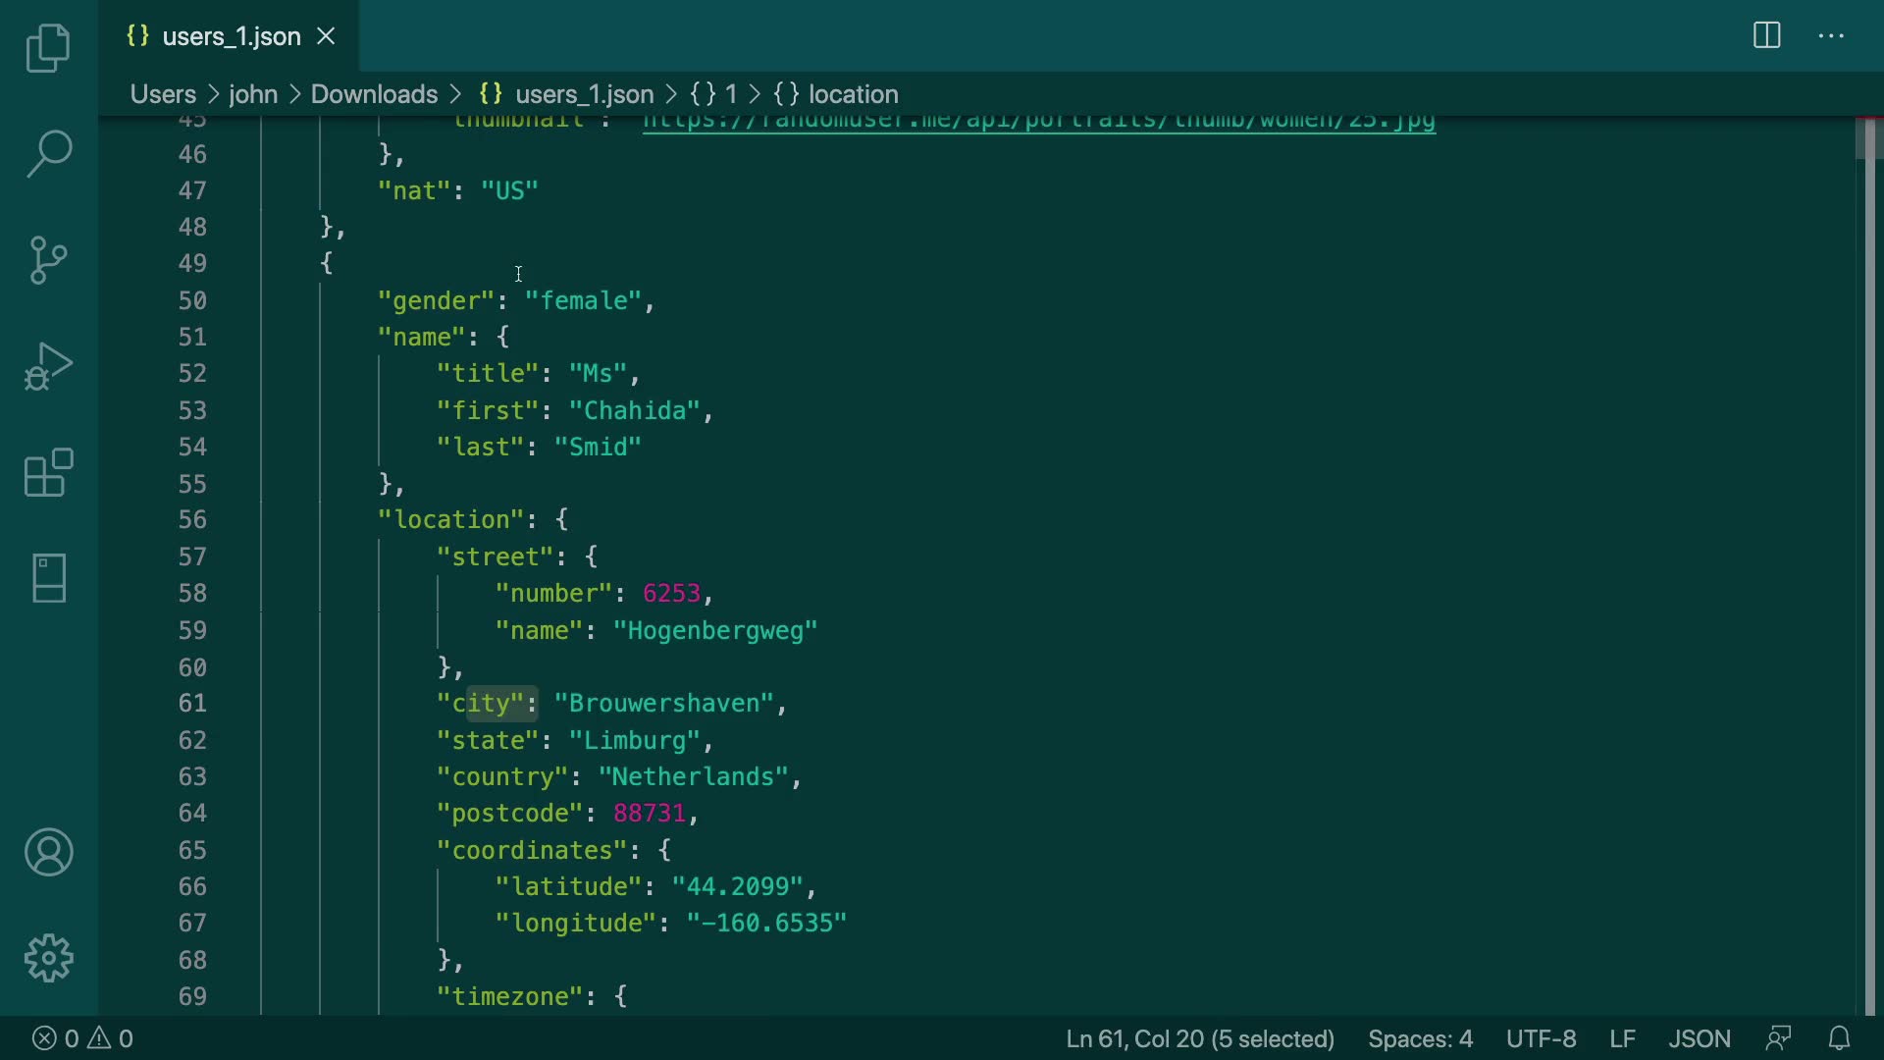Open the Search panel icon
Screen dimensions: 1884x1060
pyautogui.click(x=48, y=154)
